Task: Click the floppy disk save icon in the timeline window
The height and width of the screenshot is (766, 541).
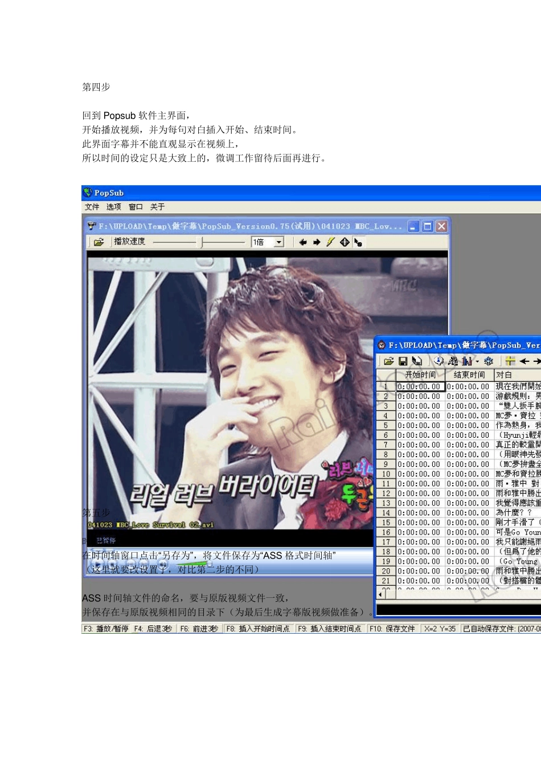Action: pos(403,361)
